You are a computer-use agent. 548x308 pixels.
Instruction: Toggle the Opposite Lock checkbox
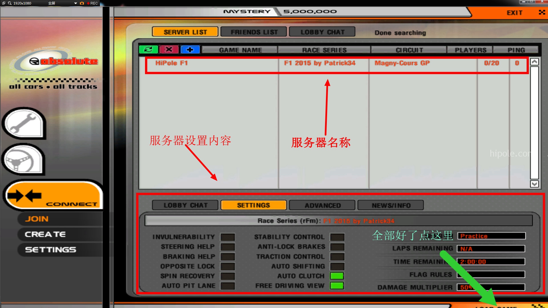click(x=227, y=266)
